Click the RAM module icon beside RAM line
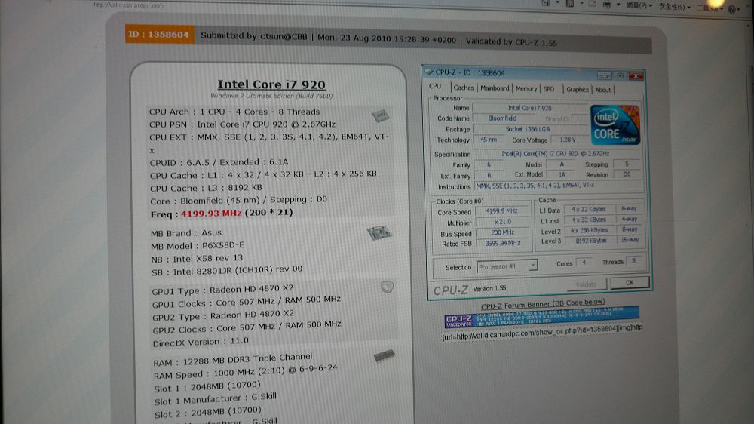This screenshot has height=424, width=754. pyautogui.click(x=385, y=355)
